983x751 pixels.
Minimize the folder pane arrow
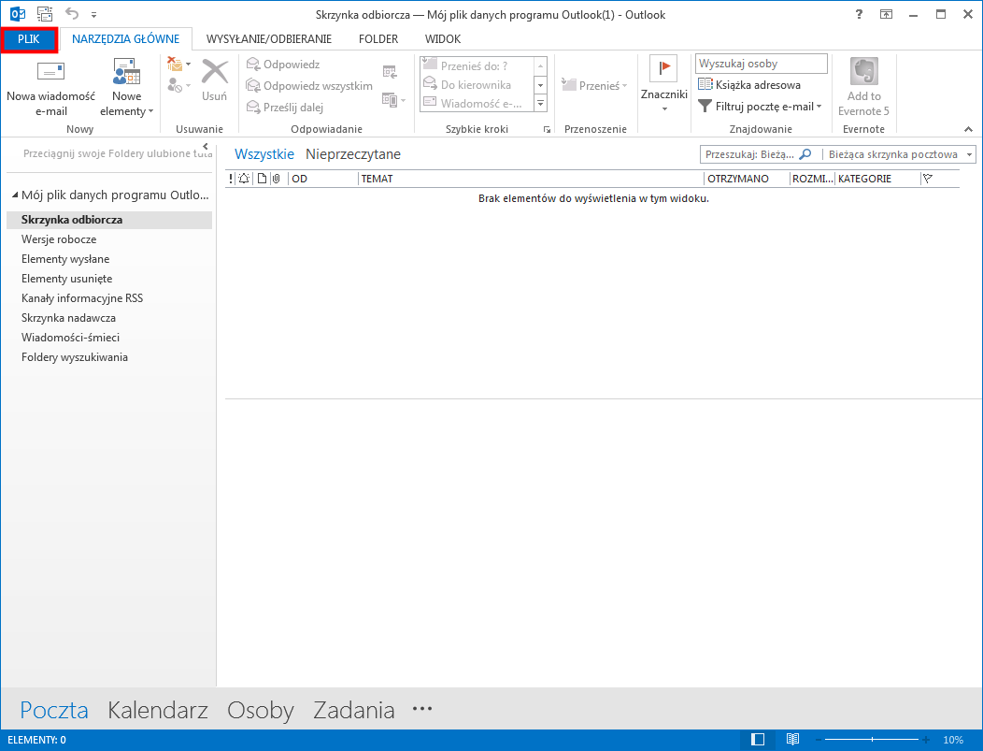coord(206,146)
